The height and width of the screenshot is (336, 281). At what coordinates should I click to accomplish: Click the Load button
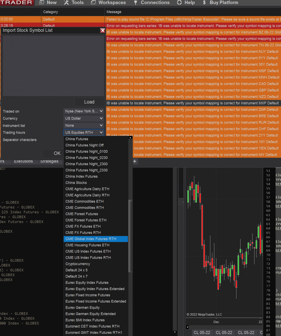click(x=89, y=102)
